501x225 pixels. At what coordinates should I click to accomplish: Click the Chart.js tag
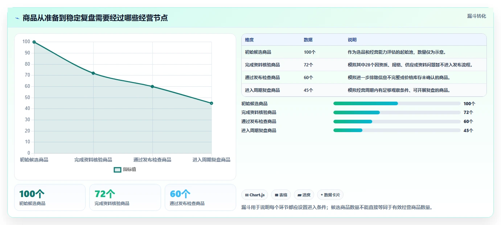[x=255, y=195]
